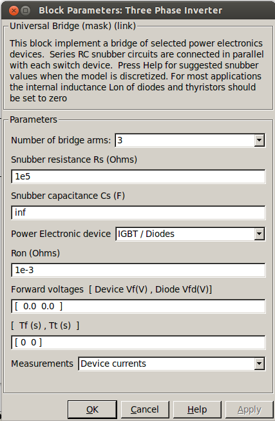Click the block description paragraph
The image size is (275, 421).
click(x=137, y=70)
